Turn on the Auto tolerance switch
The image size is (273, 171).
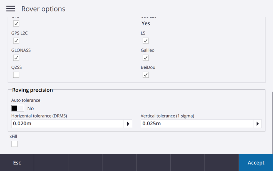click(18, 108)
